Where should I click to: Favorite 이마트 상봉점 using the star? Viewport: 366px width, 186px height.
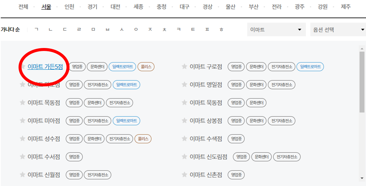(184, 121)
